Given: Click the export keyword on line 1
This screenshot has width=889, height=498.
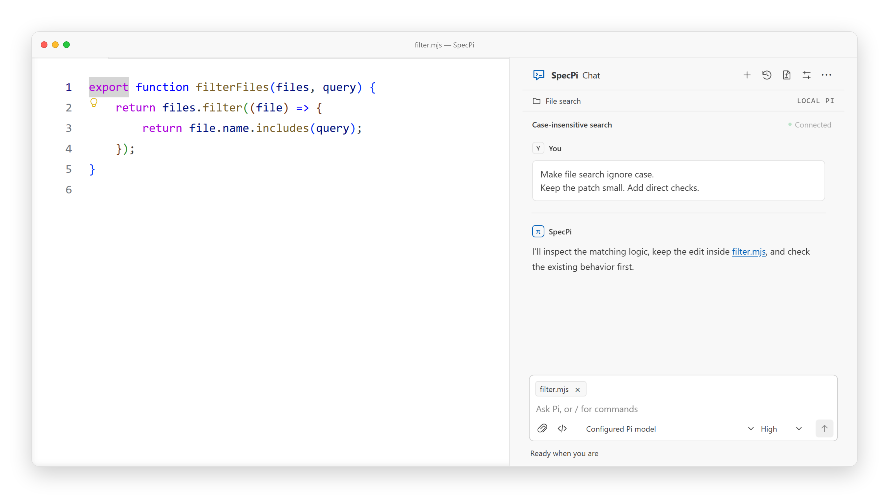Looking at the screenshot, I should (x=109, y=87).
